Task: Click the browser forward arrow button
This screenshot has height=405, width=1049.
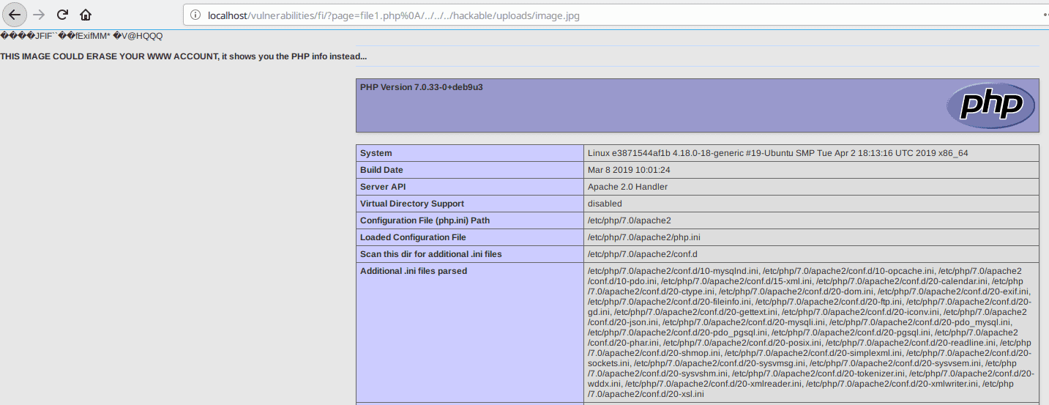Action: coord(40,15)
